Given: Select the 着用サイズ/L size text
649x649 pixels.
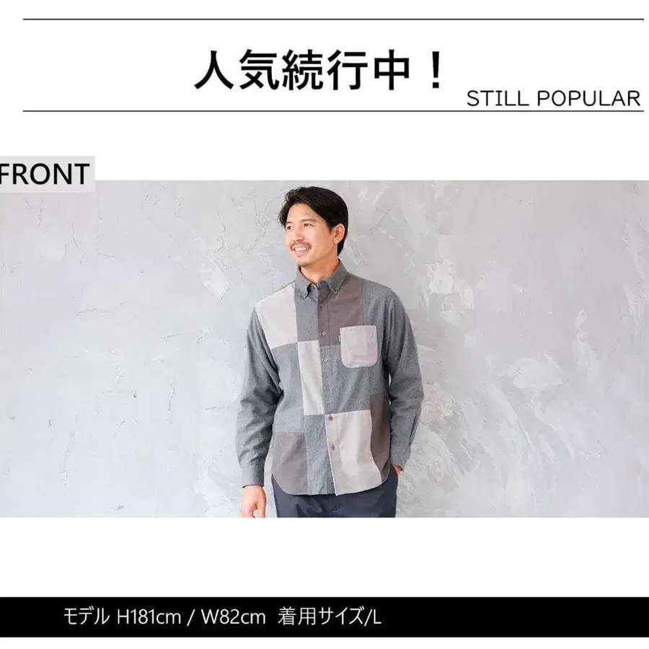Looking at the screenshot, I should [329, 617].
